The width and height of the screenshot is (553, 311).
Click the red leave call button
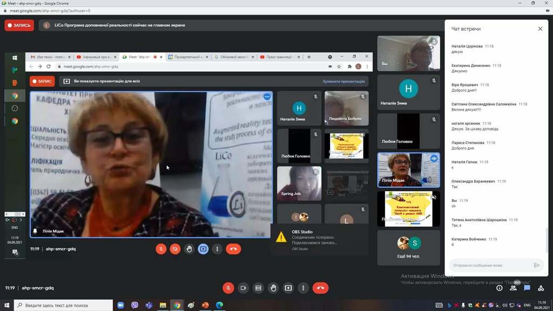(320, 288)
